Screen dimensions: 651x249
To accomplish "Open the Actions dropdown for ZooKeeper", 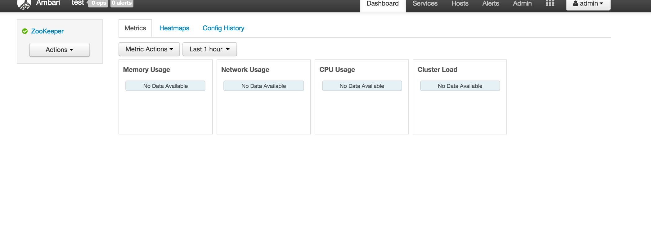I will 59,50.
